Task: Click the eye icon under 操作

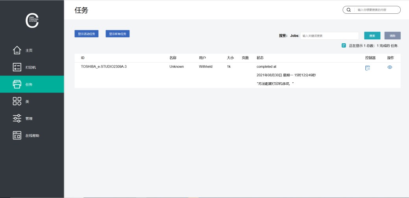Action: click(x=390, y=67)
